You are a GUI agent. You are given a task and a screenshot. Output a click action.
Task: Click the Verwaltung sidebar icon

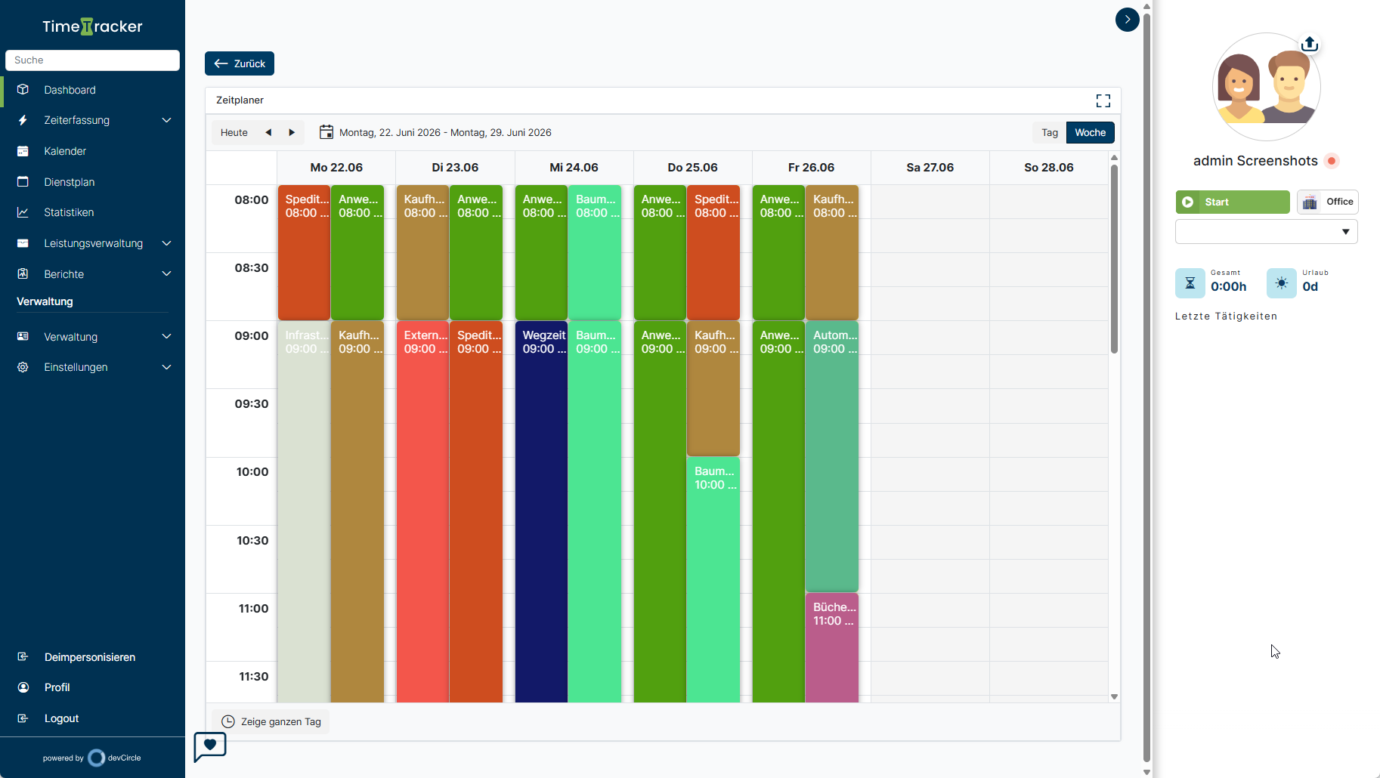(x=23, y=337)
